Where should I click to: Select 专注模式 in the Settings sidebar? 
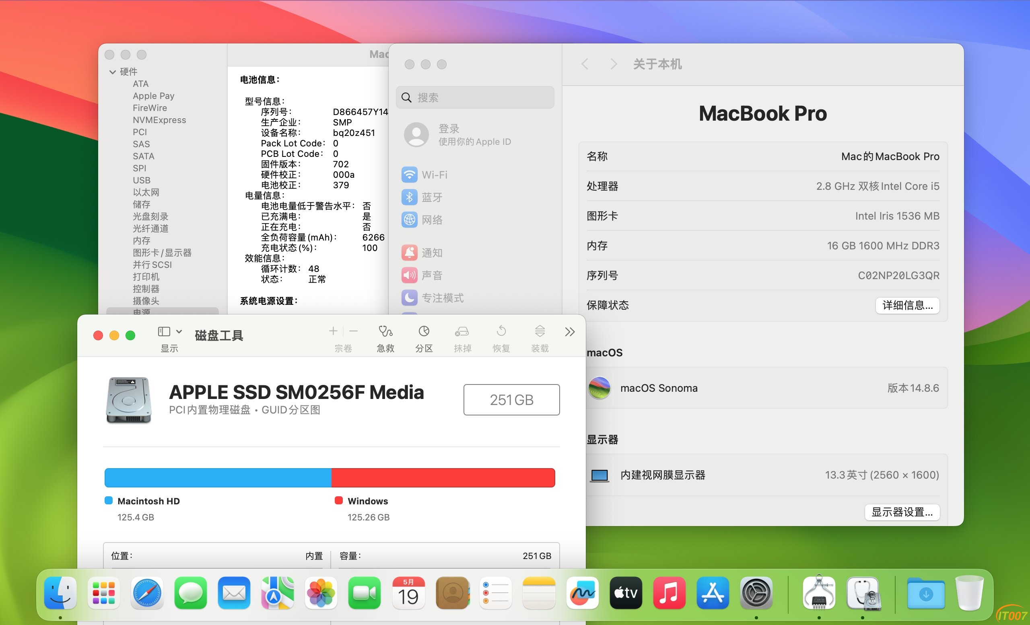[475, 298]
